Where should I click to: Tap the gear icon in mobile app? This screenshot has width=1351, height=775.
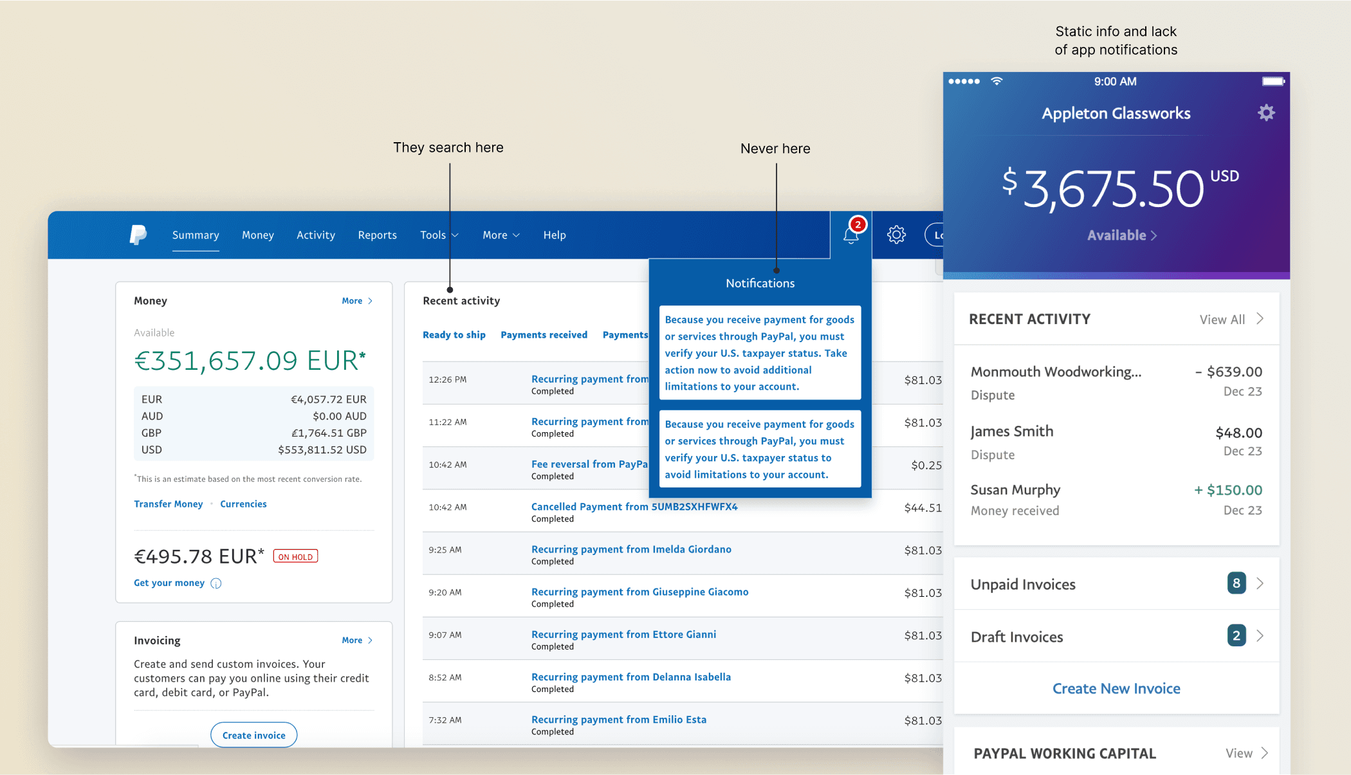(1265, 113)
